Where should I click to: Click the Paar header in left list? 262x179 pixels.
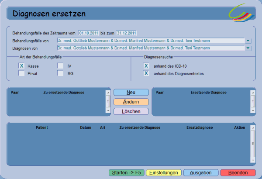click(15, 93)
